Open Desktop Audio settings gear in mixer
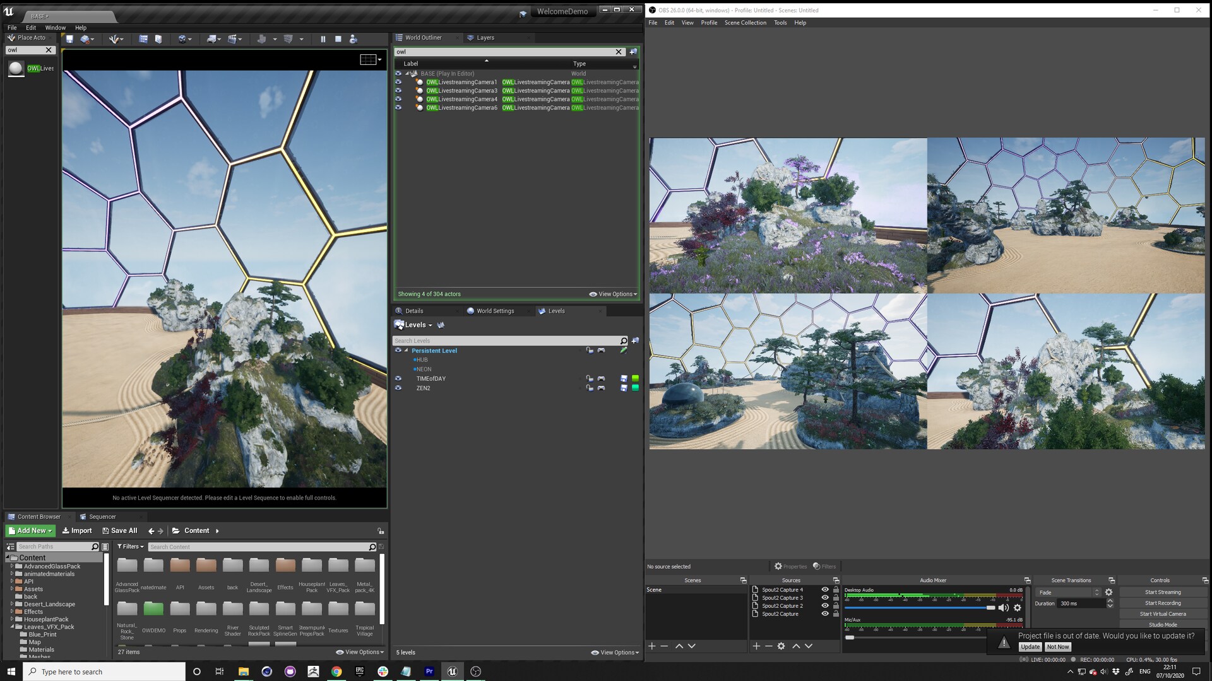The height and width of the screenshot is (681, 1212). click(1018, 608)
